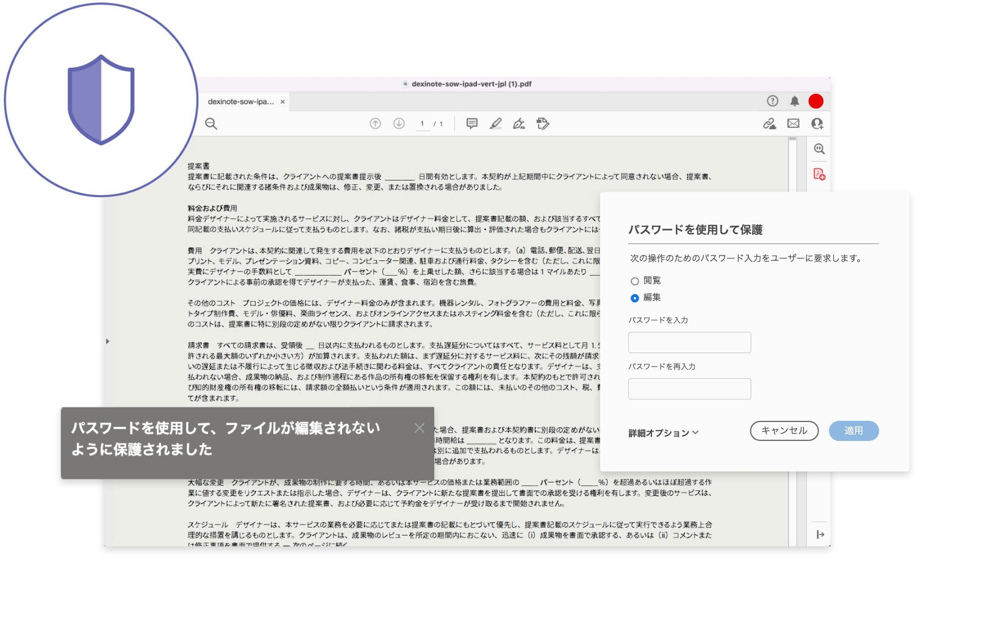This screenshot has height=641, width=982.
Task: Click the document vertical scrollbar
Action: [x=792, y=342]
